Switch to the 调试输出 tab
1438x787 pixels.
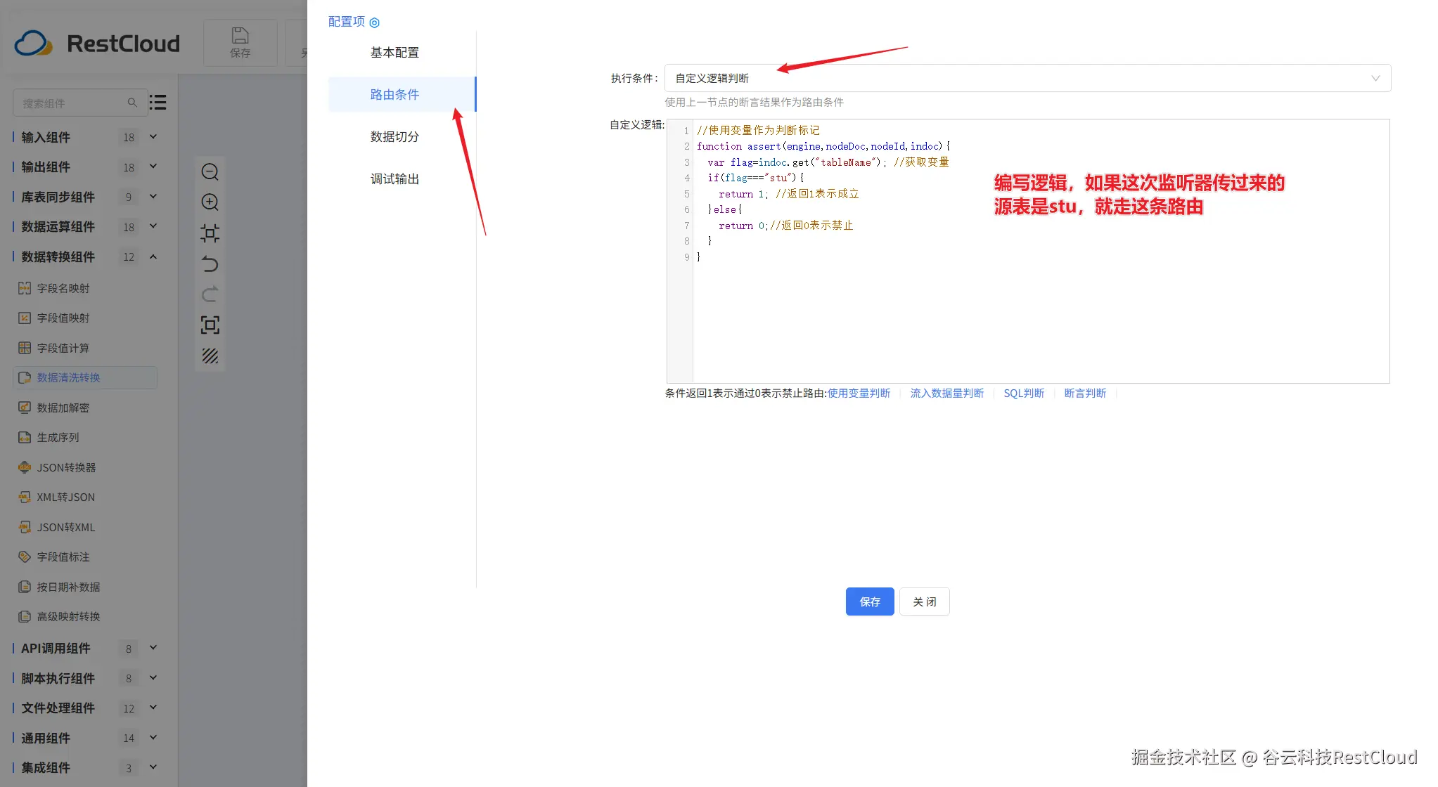tap(394, 178)
